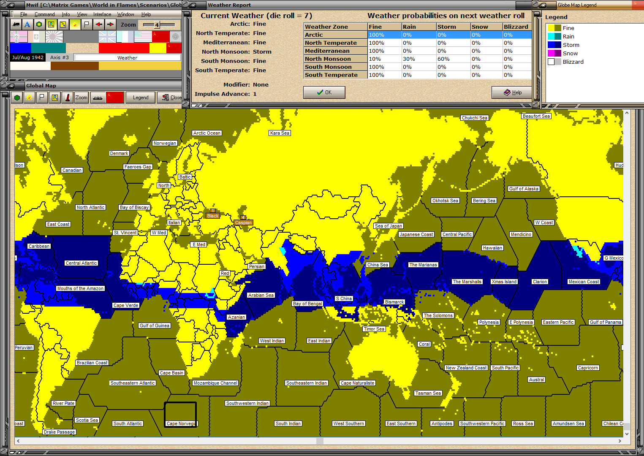Click the Jul/Aug 1942 turn indicator
Screen dimensions: 644x456
click(x=28, y=57)
